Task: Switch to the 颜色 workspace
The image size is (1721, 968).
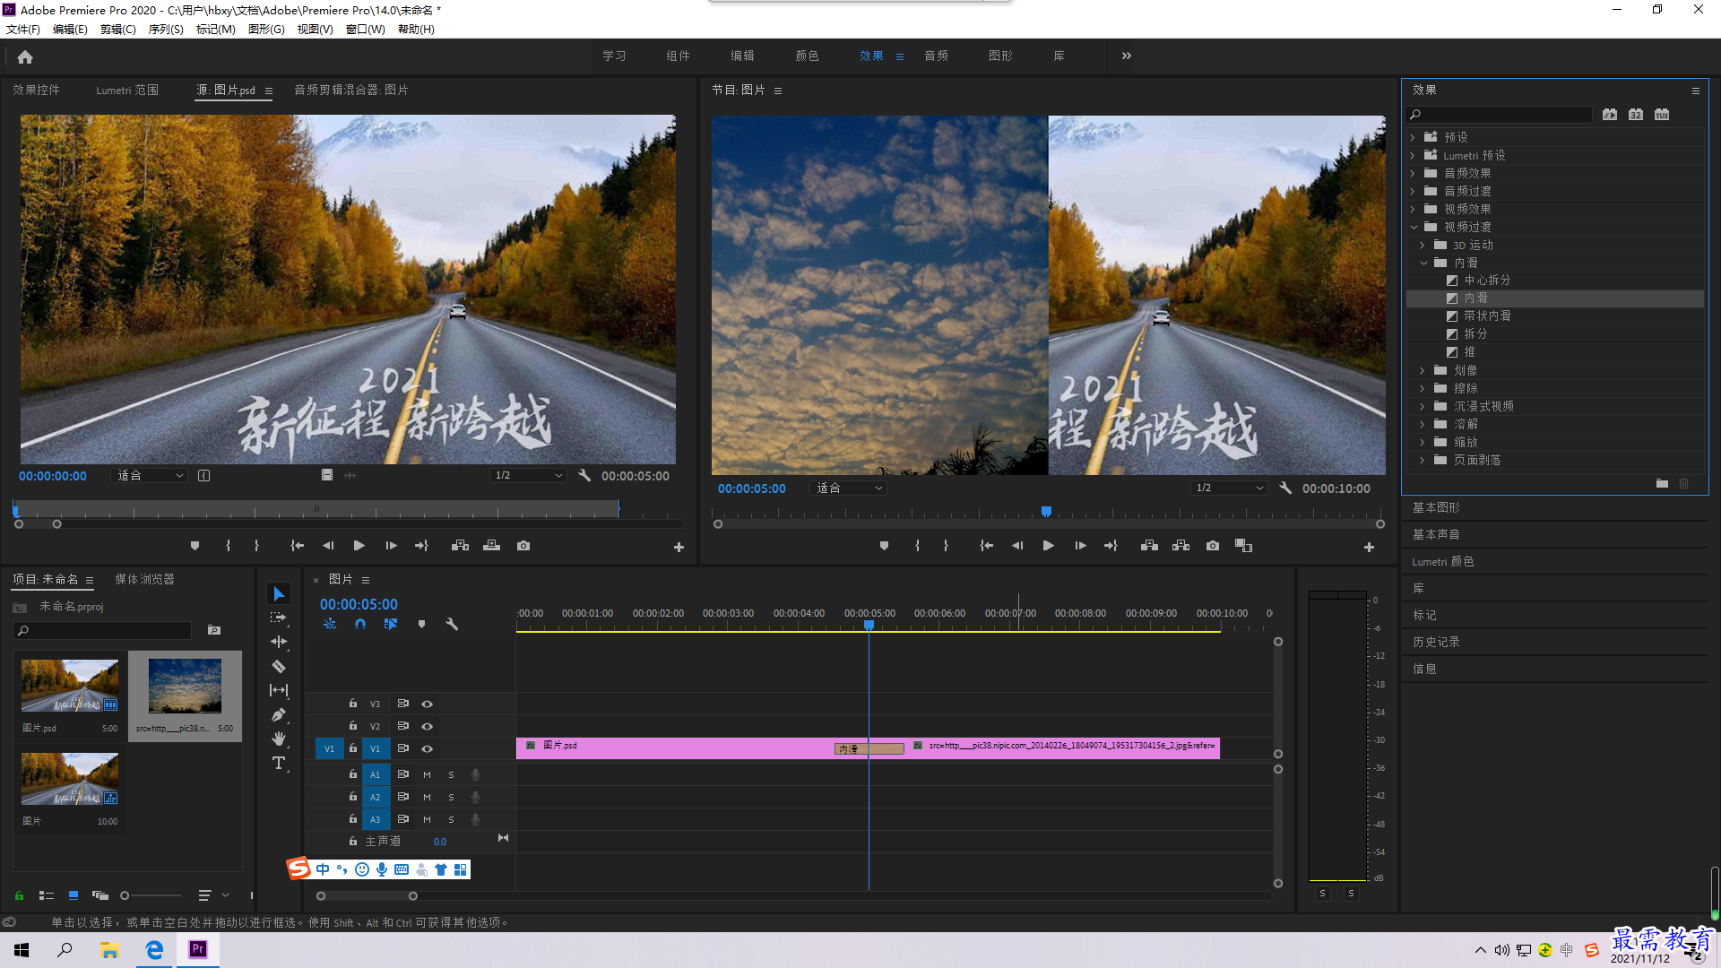Action: (807, 56)
